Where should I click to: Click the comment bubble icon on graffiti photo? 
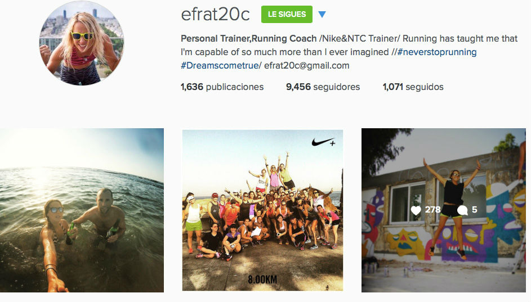tap(462, 210)
